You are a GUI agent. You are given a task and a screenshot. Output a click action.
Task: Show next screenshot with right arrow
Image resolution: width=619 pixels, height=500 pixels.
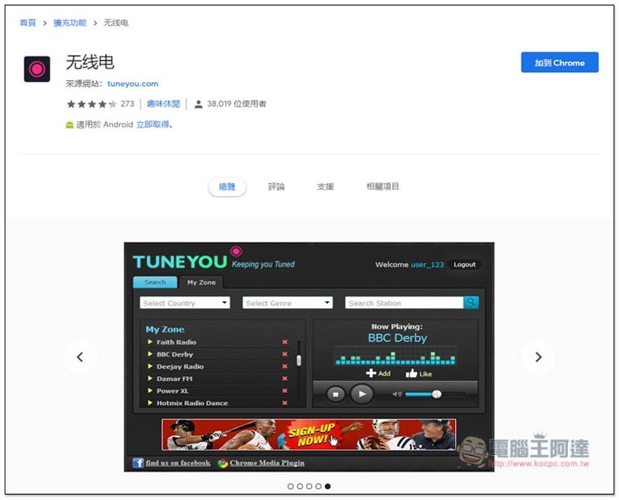539,357
